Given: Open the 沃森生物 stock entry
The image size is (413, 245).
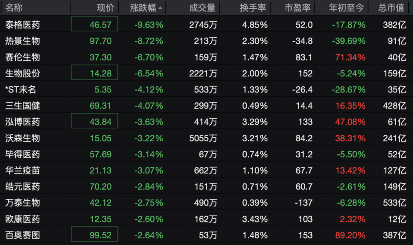Looking at the screenshot, I should (x=206, y=138).
